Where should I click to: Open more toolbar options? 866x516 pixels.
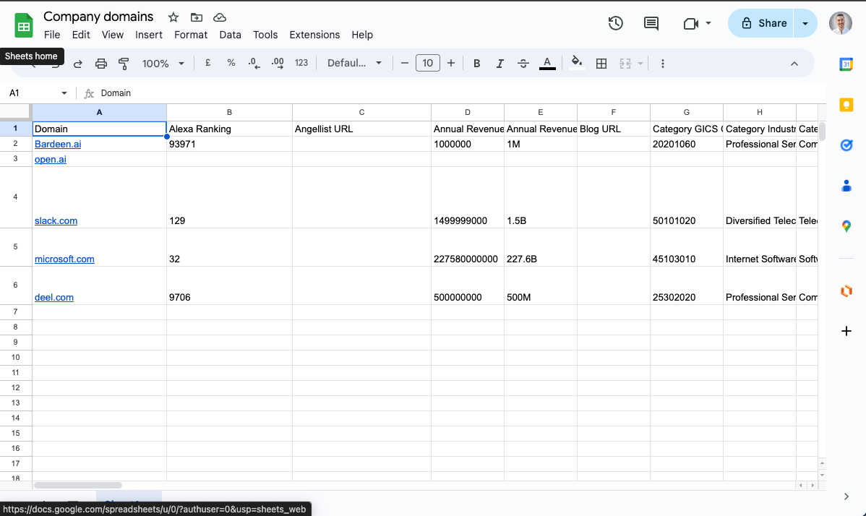click(663, 64)
